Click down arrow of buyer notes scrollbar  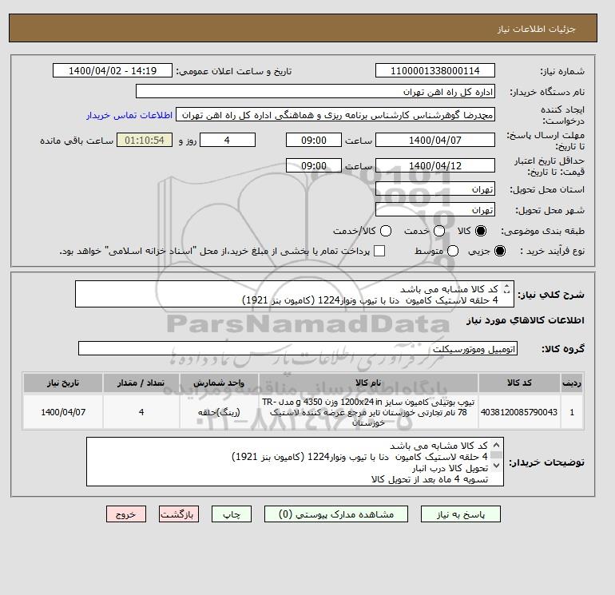pos(496,466)
